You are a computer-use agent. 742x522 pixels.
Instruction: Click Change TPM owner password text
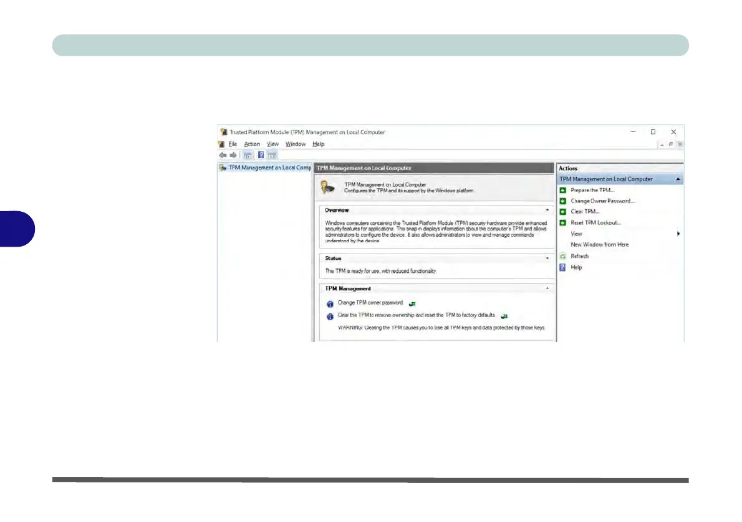370,303
